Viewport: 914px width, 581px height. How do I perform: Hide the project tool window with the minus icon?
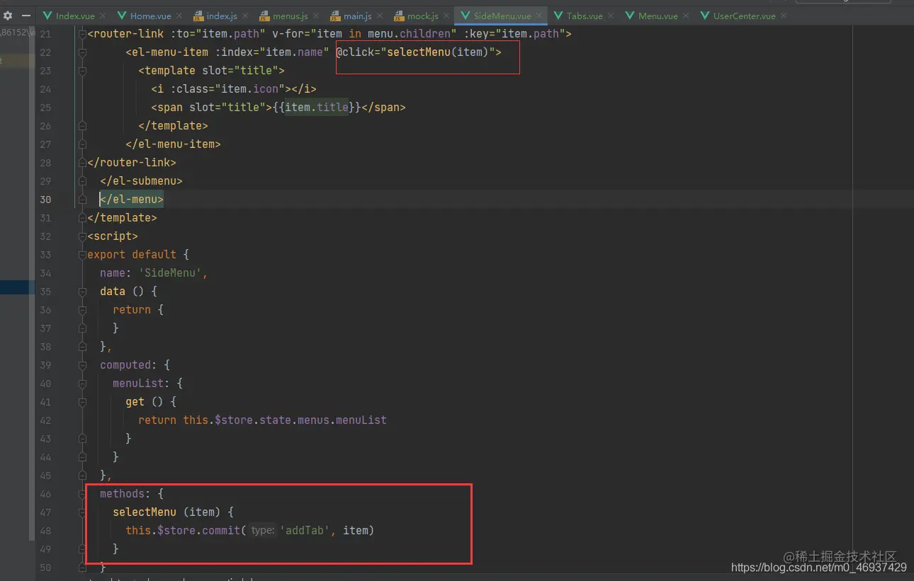pyautogui.click(x=26, y=16)
